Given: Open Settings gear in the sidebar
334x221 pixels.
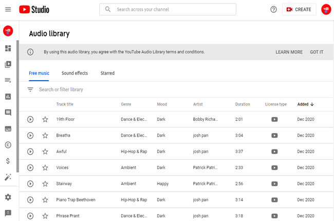Looking at the screenshot, I should [x=8, y=197].
